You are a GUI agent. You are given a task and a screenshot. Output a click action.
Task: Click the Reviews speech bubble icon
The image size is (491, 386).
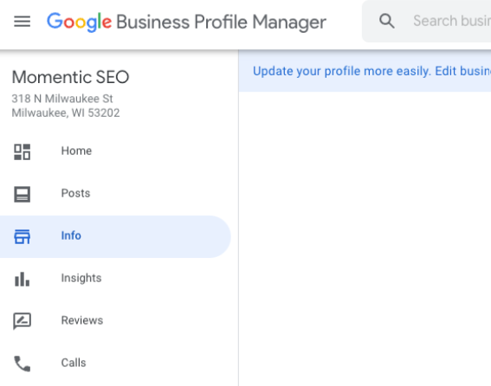click(22, 321)
